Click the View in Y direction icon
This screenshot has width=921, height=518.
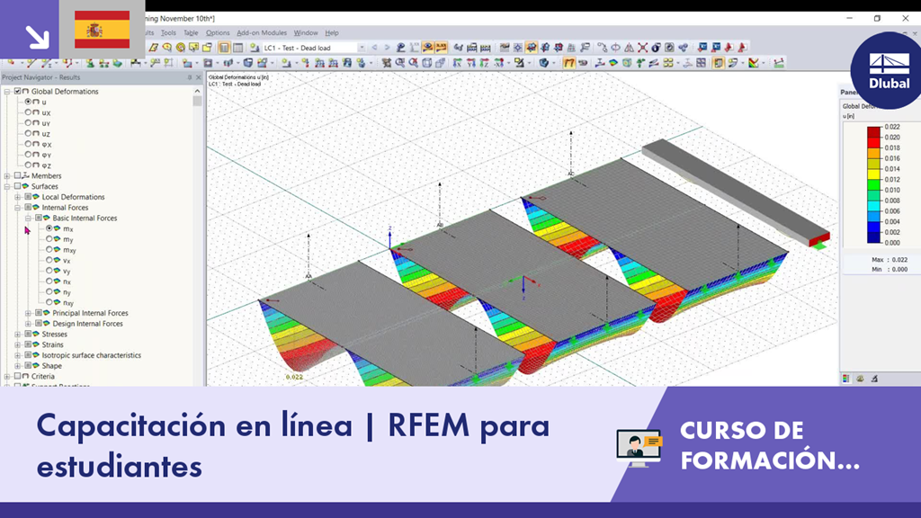click(x=471, y=63)
